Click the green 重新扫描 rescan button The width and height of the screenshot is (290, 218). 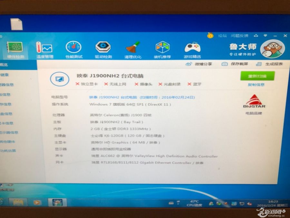point(257,76)
